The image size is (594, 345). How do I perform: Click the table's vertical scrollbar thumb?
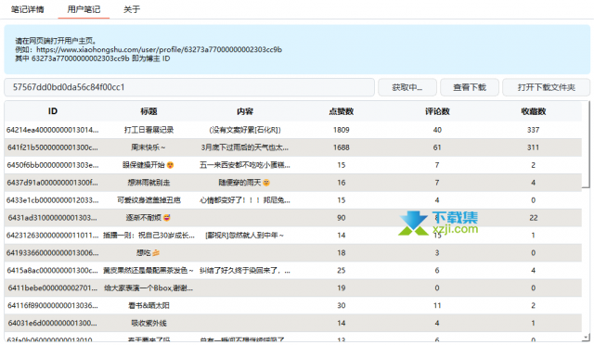pos(586,145)
